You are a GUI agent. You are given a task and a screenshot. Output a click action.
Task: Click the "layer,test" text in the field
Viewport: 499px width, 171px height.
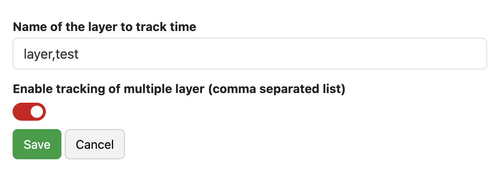(51, 54)
